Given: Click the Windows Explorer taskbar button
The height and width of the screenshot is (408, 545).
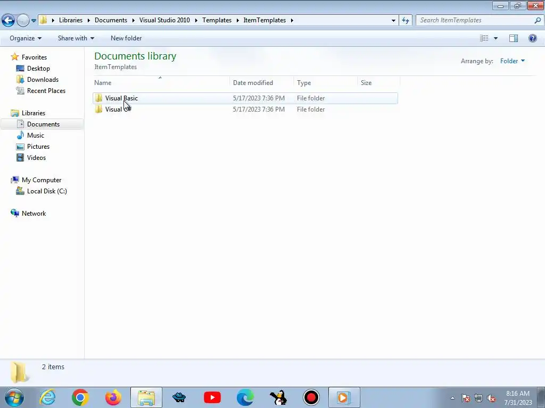Looking at the screenshot, I should 146,397.
